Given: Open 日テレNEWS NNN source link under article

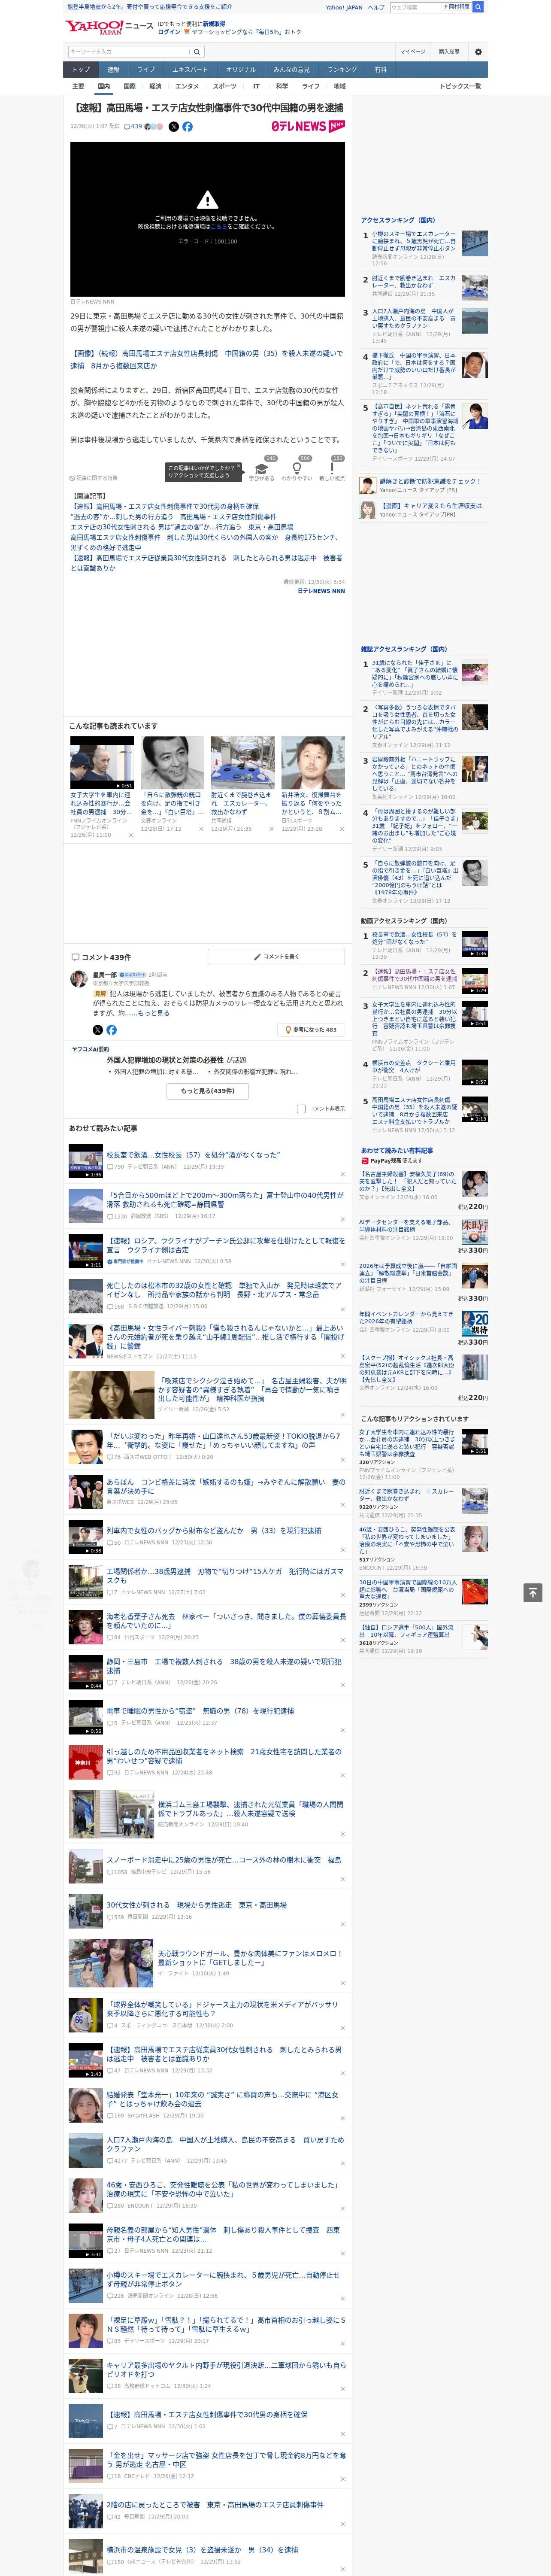Looking at the screenshot, I should 321,591.
